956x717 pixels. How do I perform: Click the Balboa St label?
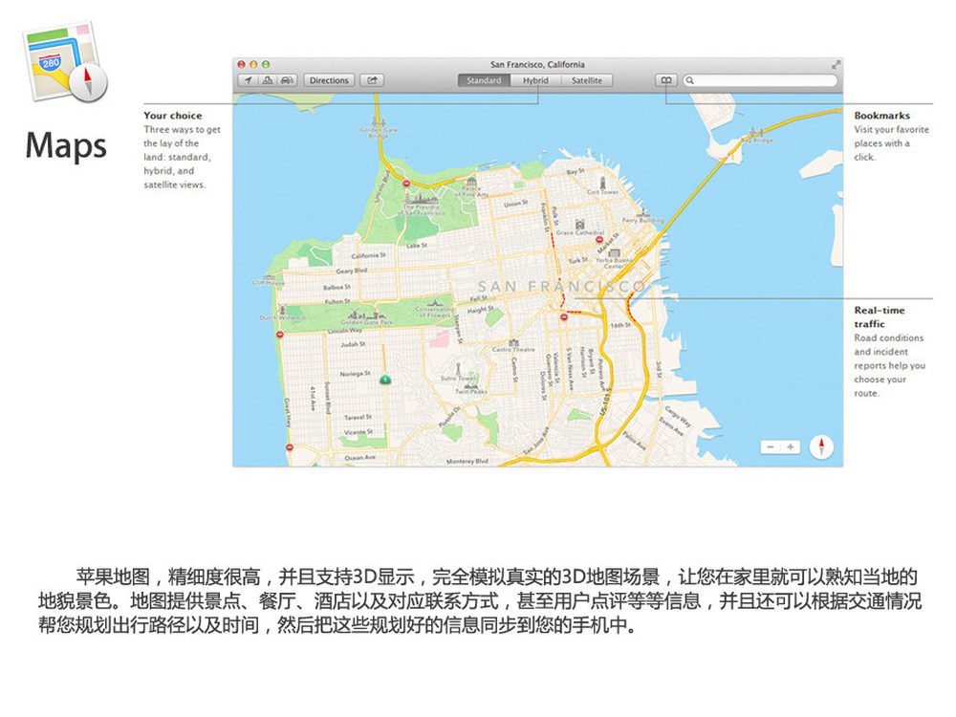point(337,287)
